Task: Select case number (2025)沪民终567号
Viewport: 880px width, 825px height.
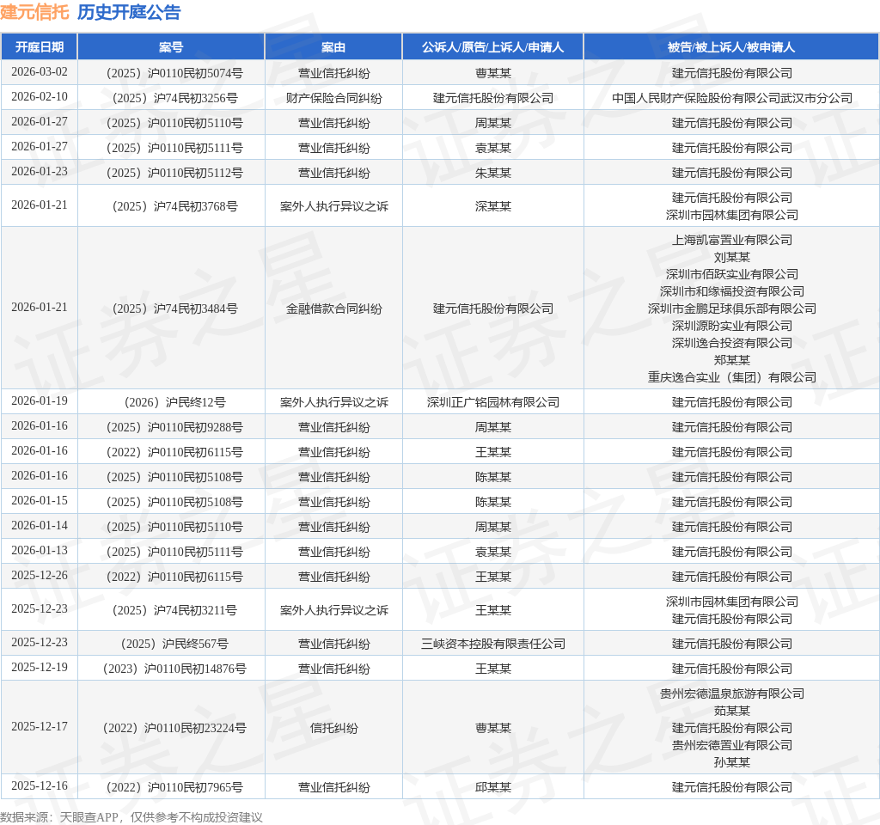Action: (174, 644)
